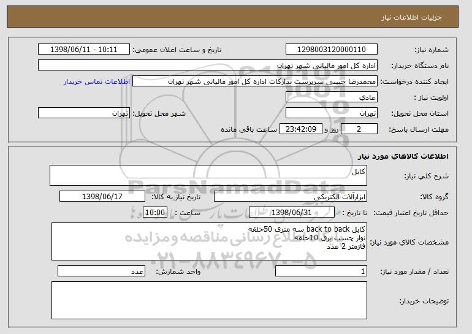Click the واحد شمارش field showing عدد

tap(101, 271)
